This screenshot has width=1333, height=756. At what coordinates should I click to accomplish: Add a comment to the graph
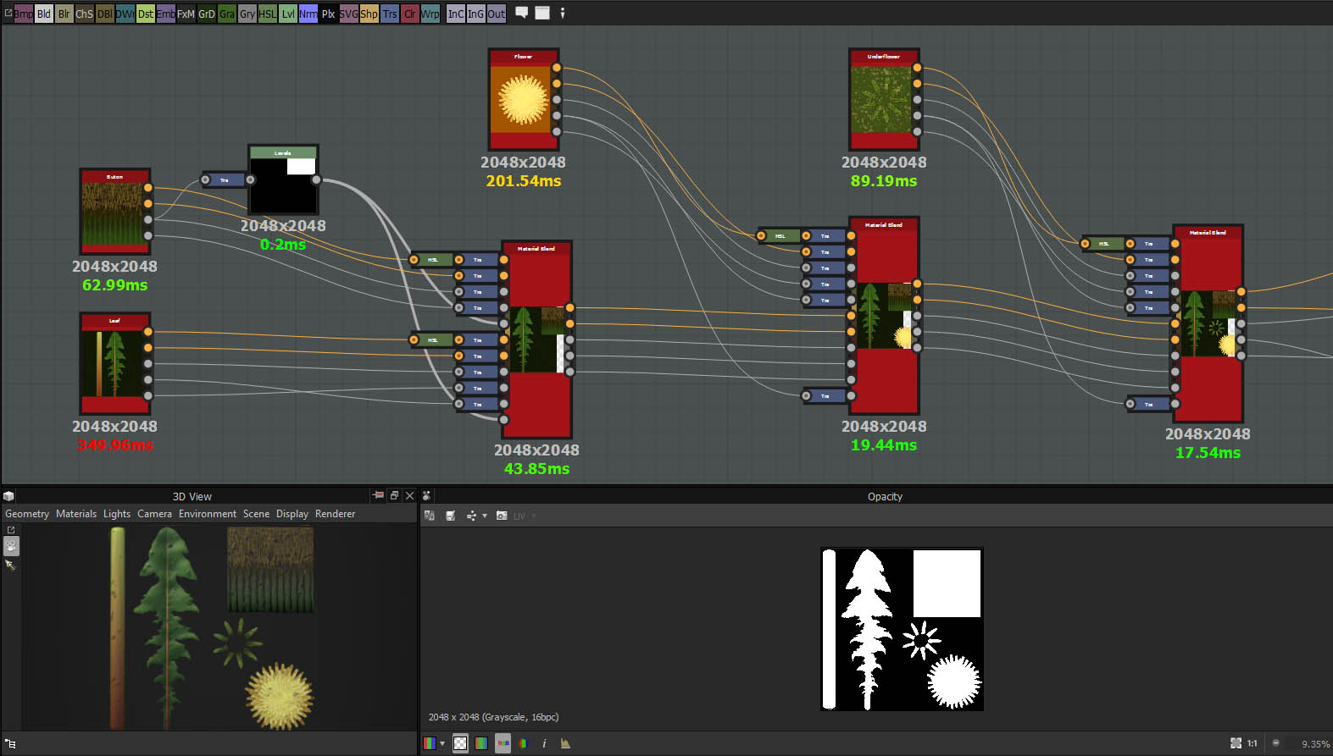pos(522,13)
